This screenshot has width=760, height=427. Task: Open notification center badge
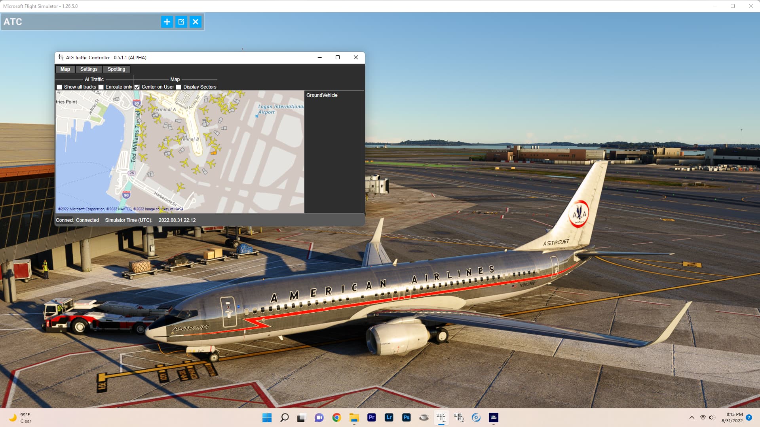[749, 418]
